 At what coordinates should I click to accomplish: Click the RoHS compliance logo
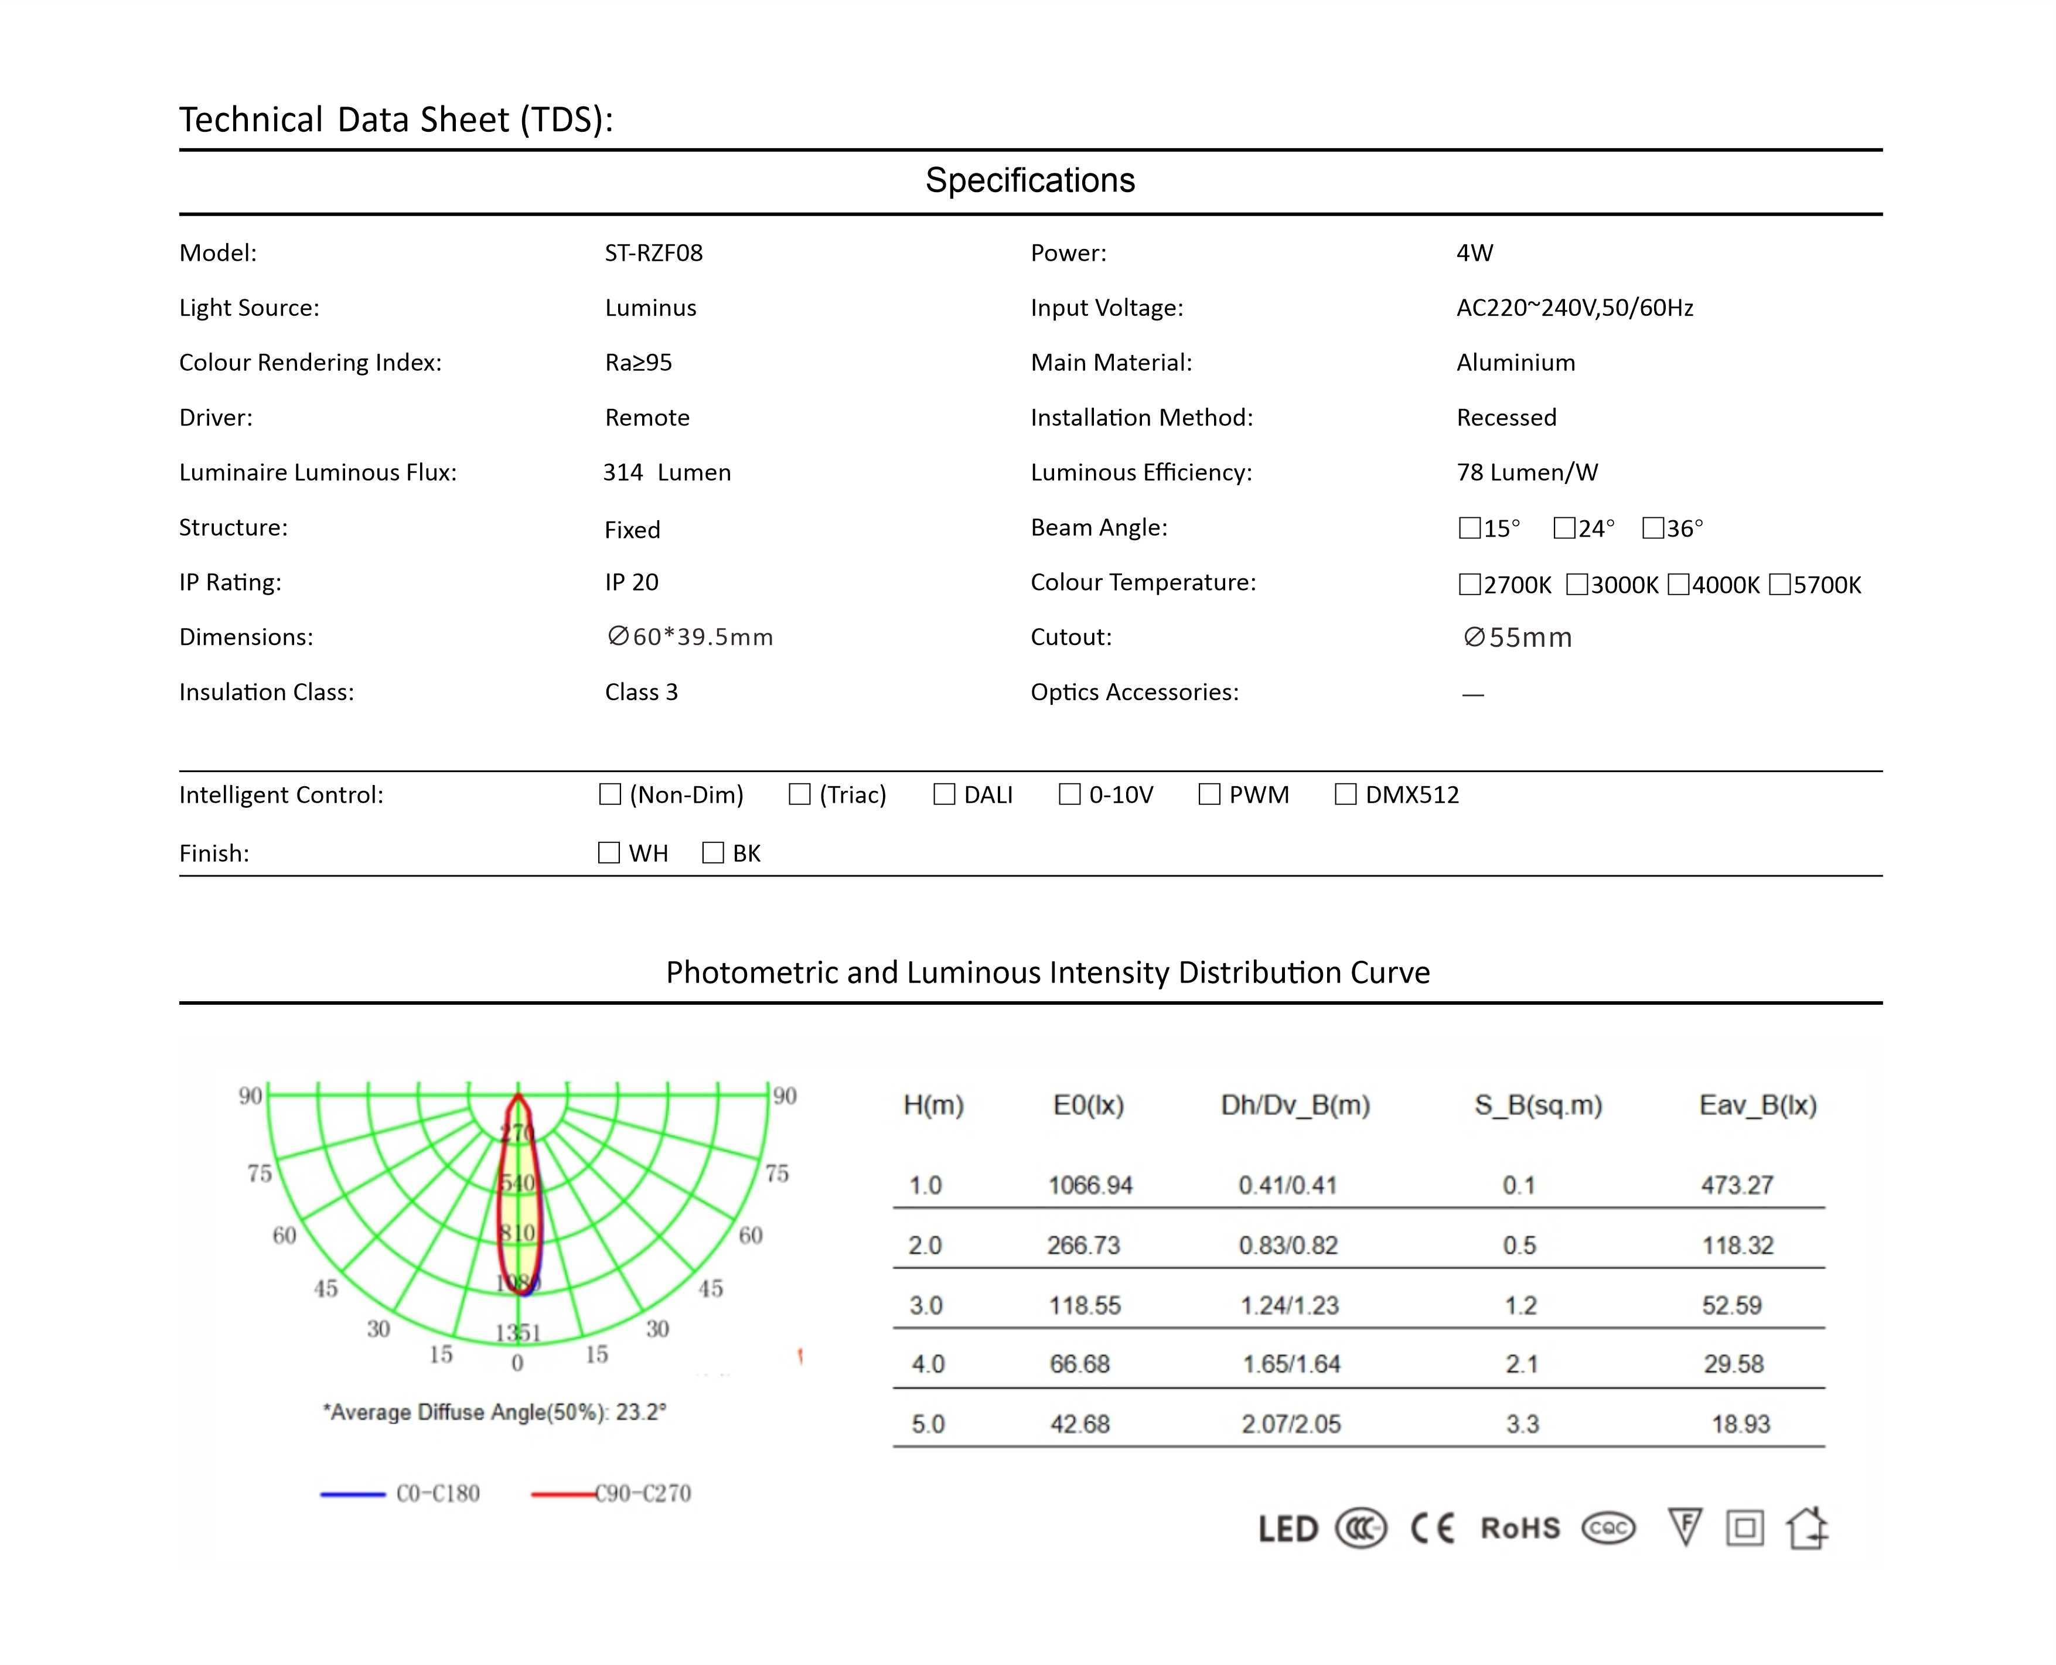click(1520, 1528)
